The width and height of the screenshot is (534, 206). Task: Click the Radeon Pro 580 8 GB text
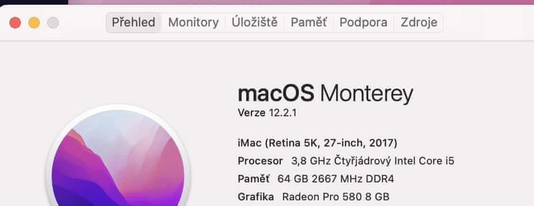(335, 197)
